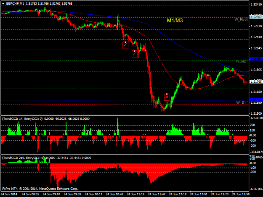Click the -354.8174 scale value
Screen dimensions: 263x197
point(256,152)
